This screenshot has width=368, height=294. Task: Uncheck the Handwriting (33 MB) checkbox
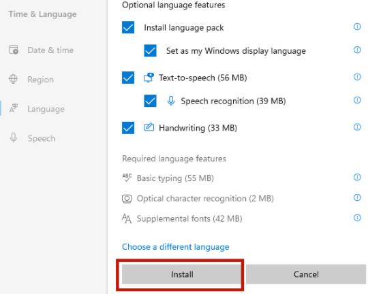tap(128, 128)
